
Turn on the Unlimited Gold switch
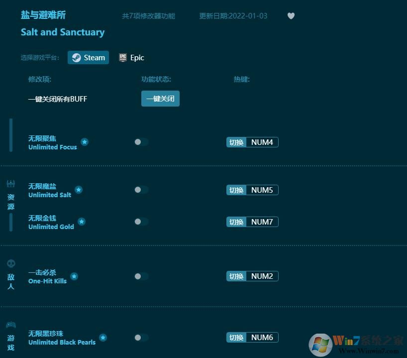(141, 222)
